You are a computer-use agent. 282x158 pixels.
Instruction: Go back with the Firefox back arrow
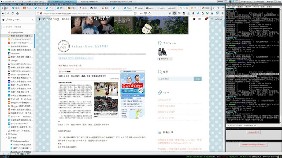coord(4,13)
